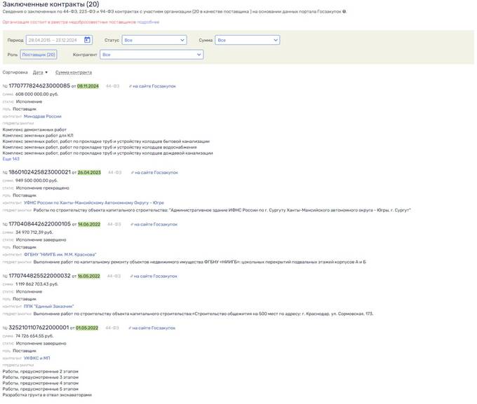
Task: Open the period calendar picker icon
Action: tap(87, 41)
